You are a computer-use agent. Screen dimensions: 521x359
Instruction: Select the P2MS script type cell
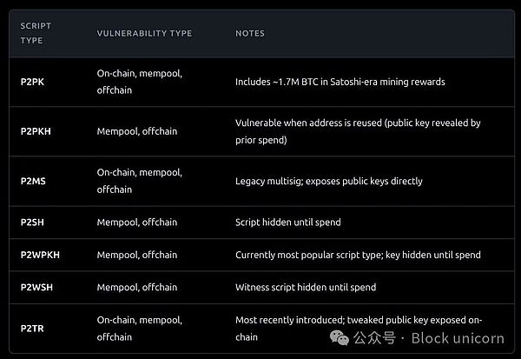[x=33, y=181]
